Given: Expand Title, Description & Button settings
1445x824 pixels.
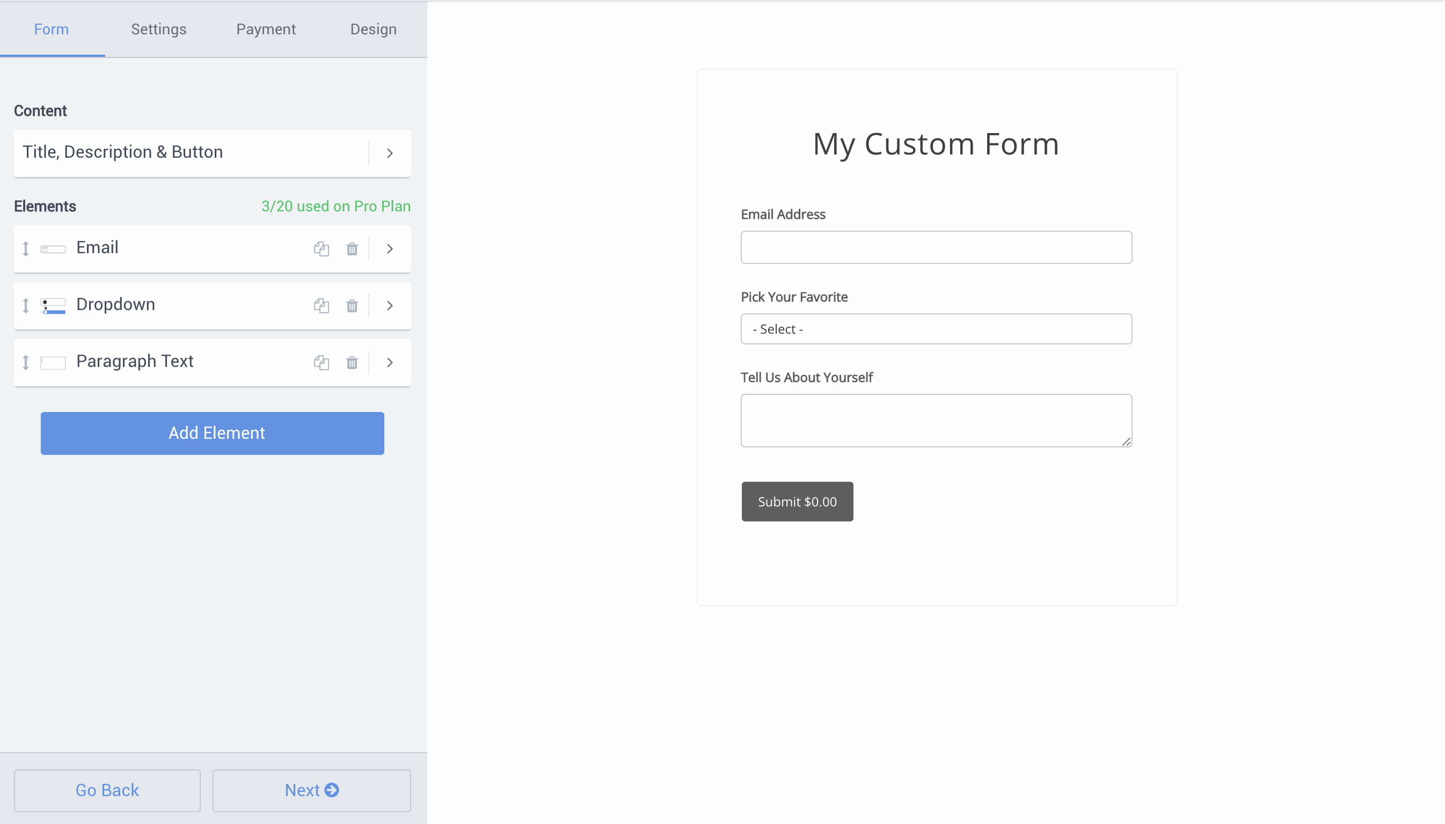Looking at the screenshot, I should click(x=389, y=153).
